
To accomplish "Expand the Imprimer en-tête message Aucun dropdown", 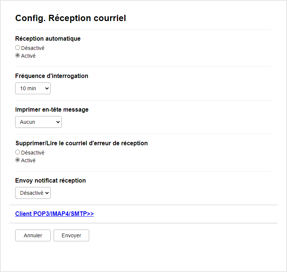I will coord(38,122).
